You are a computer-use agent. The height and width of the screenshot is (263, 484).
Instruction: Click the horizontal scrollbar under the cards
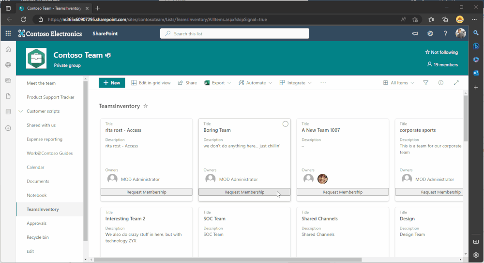[x=227, y=260]
